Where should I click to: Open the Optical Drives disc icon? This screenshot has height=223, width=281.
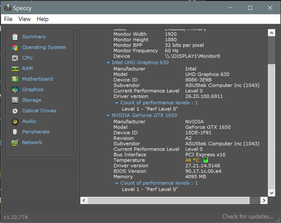tap(15, 111)
